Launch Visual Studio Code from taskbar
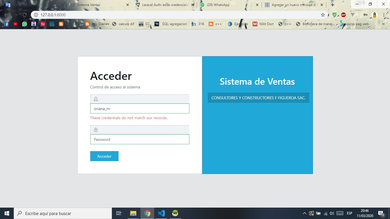Screen dimensions: 390x219 click(161, 213)
